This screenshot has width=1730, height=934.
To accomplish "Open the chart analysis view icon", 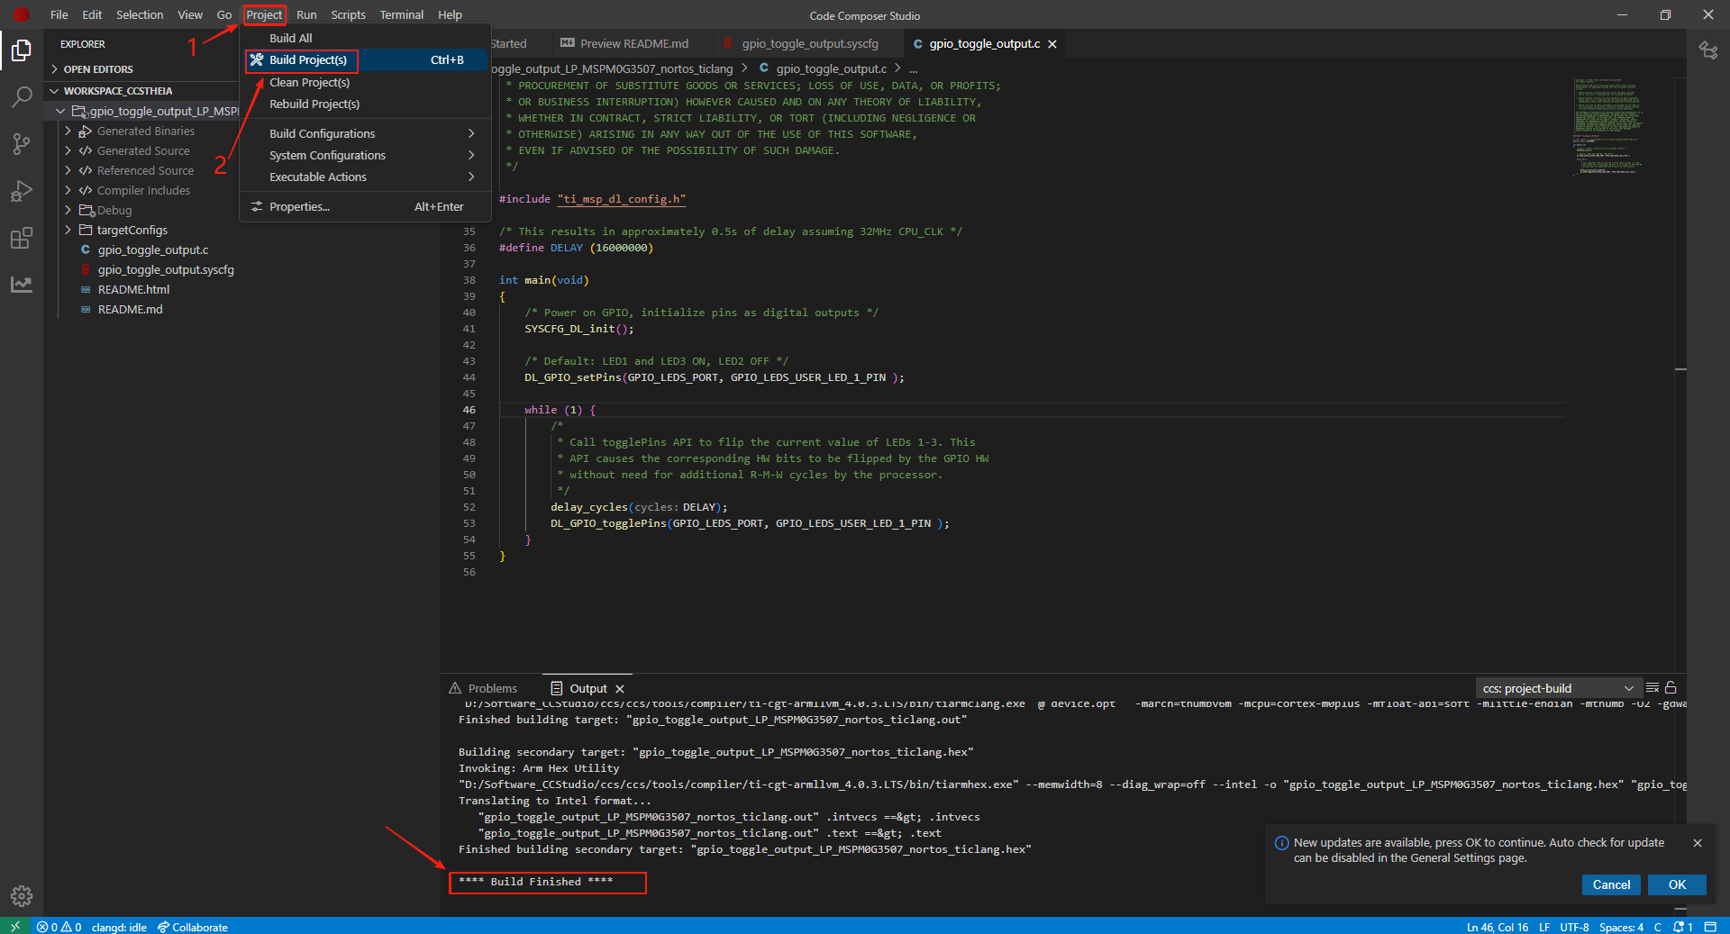I will (x=22, y=285).
